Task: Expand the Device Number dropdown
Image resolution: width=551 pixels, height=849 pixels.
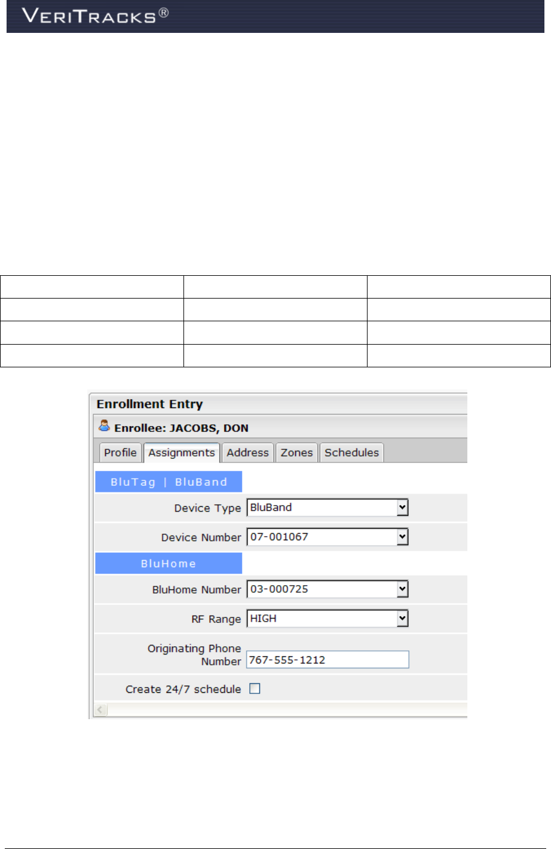Action: pyautogui.click(x=327, y=537)
